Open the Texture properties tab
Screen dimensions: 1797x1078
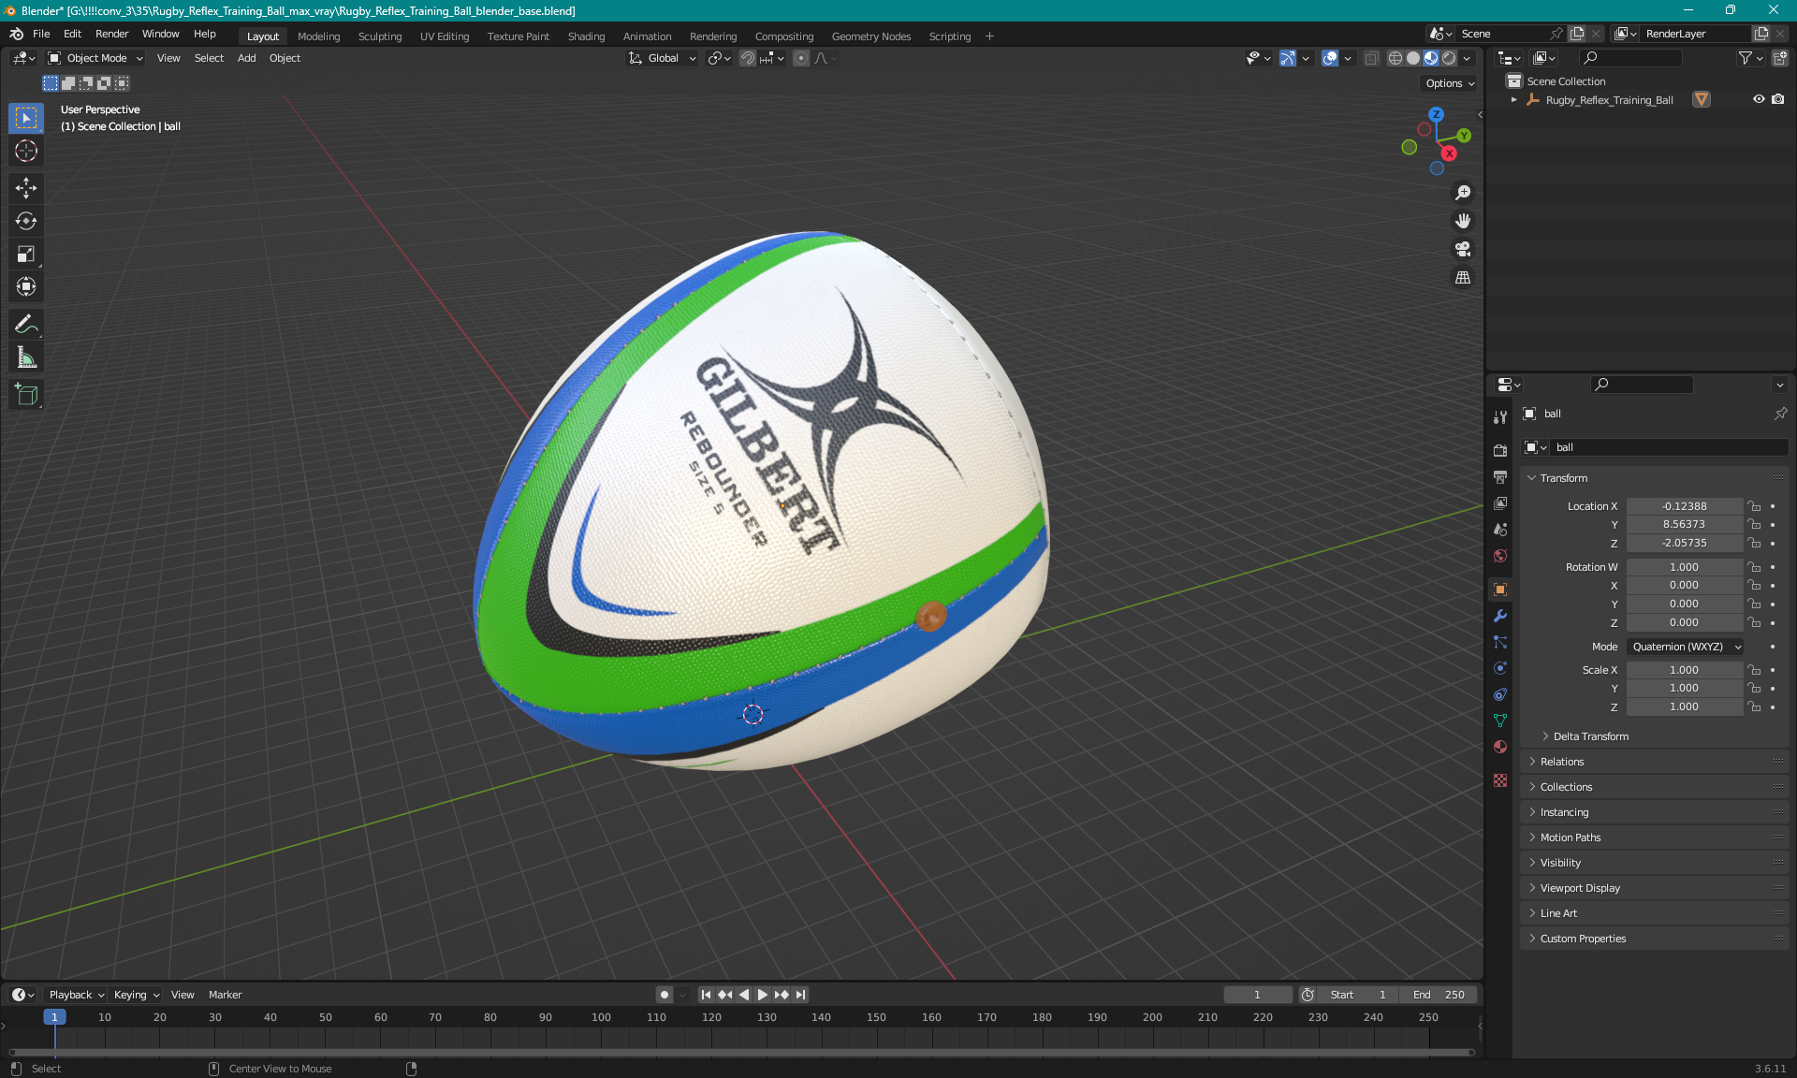pyautogui.click(x=1500, y=780)
